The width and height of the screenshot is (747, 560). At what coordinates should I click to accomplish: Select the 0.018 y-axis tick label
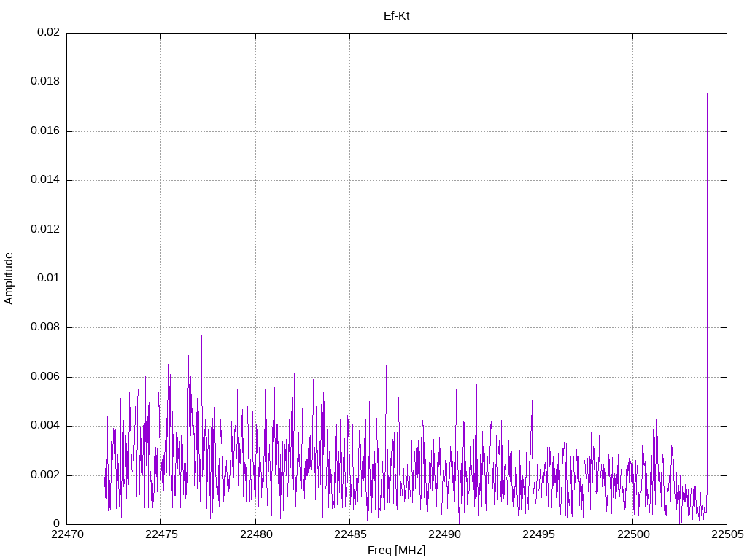[45, 82]
